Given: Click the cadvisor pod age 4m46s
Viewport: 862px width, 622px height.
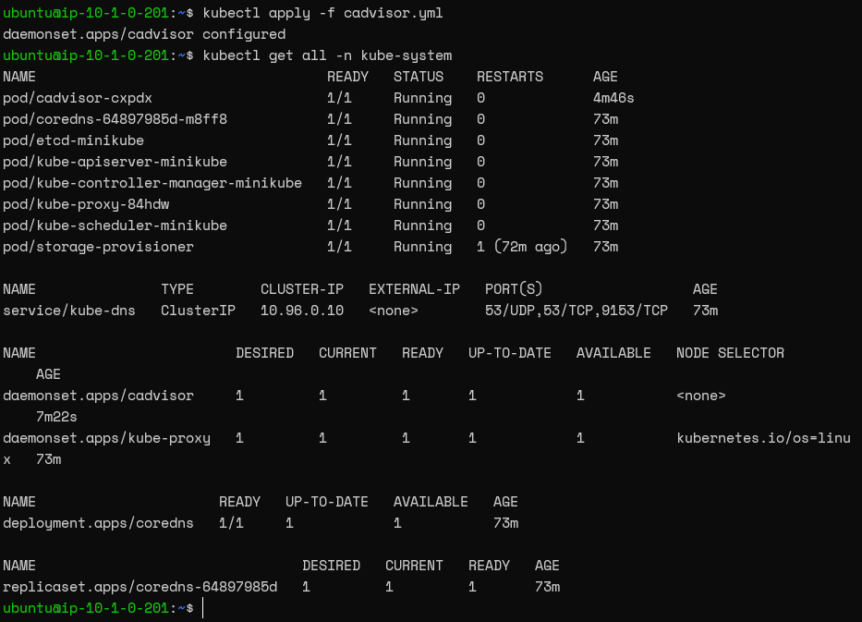Looking at the screenshot, I should [613, 98].
